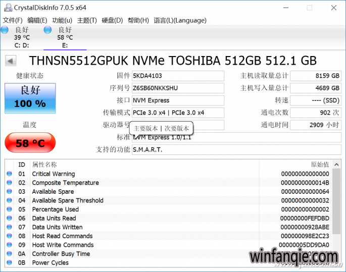Click the scroll up arrow of attribute list
The image size is (346, 272).
coord(336,165)
